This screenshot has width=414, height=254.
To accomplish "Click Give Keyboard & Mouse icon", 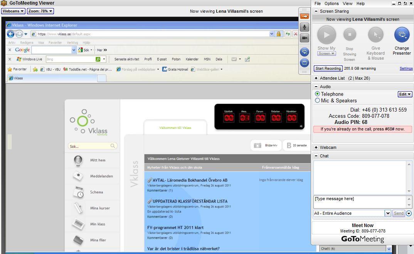I will (376, 35).
